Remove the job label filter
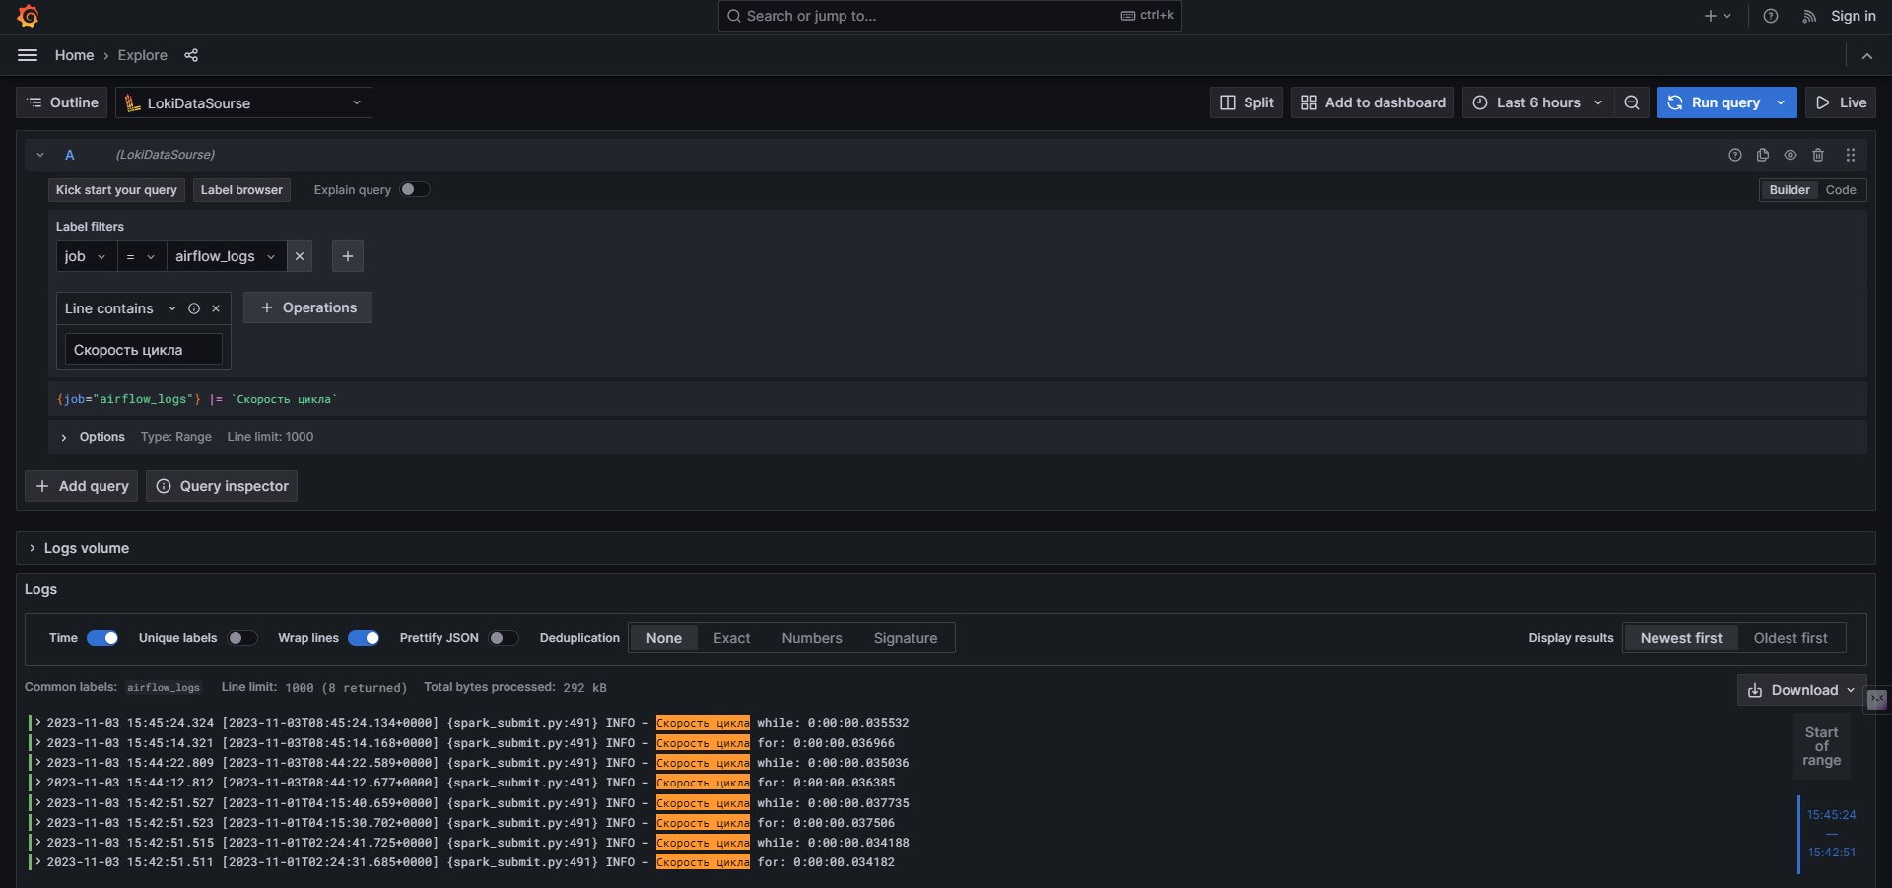 pyautogui.click(x=300, y=256)
